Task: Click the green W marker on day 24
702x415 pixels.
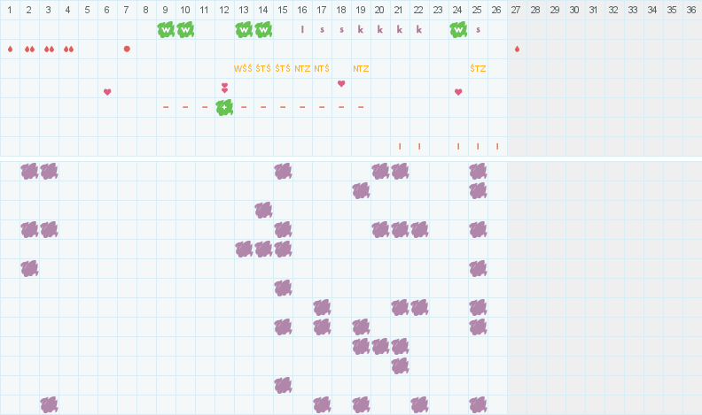Action: [458, 29]
